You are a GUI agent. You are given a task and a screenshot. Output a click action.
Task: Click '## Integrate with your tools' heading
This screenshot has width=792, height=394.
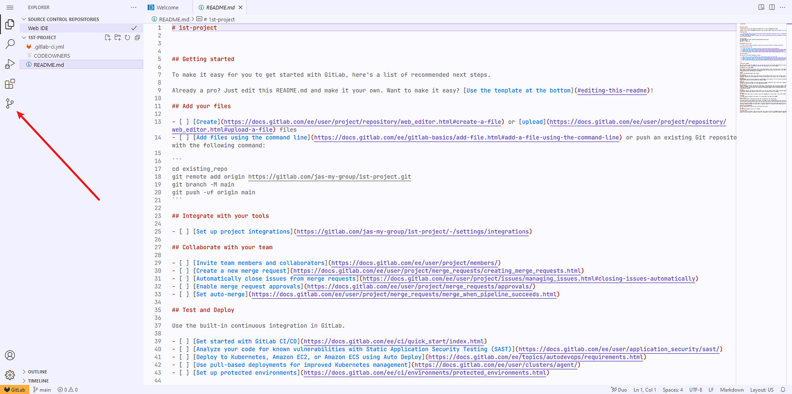pos(220,216)
